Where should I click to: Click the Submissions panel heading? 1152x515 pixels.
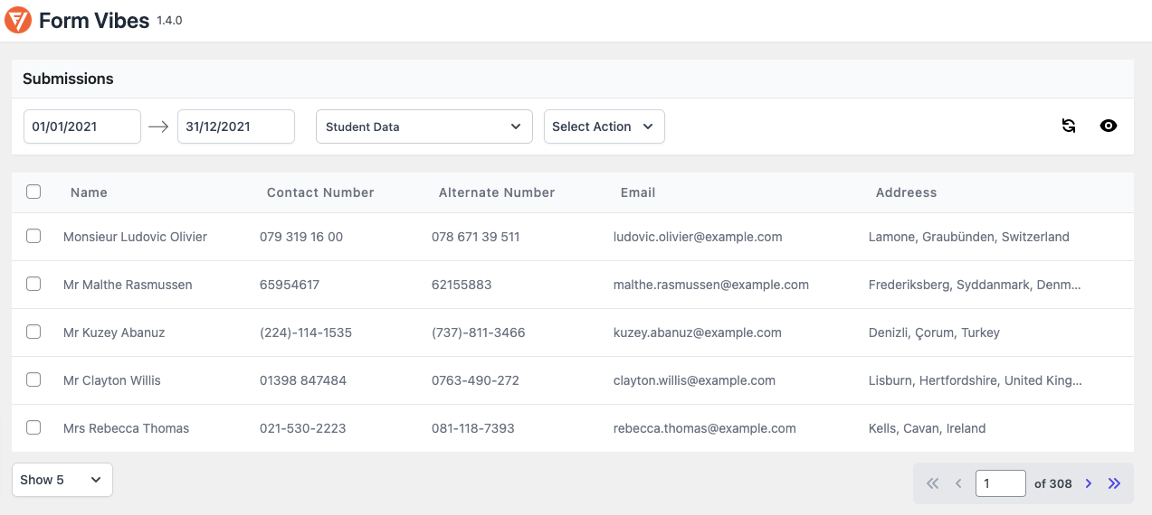point(68,79)
